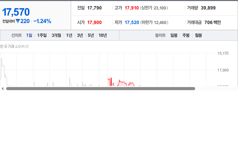Open the 주봉 weekly candle chart
Viewport: 238px width, 166px height.
coord(186,35)
